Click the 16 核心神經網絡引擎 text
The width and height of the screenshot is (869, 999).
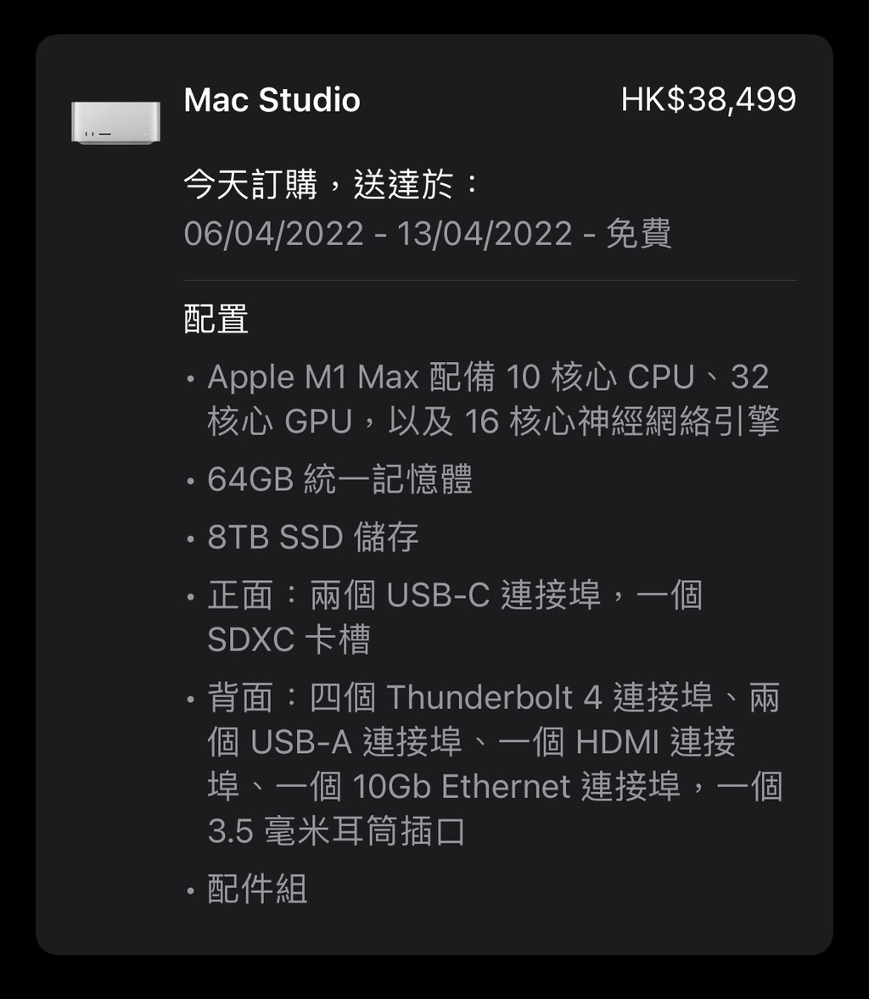(622, 421)
